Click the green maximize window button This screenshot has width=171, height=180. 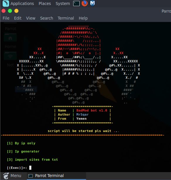pyautogui.click(x=10, y=11)
